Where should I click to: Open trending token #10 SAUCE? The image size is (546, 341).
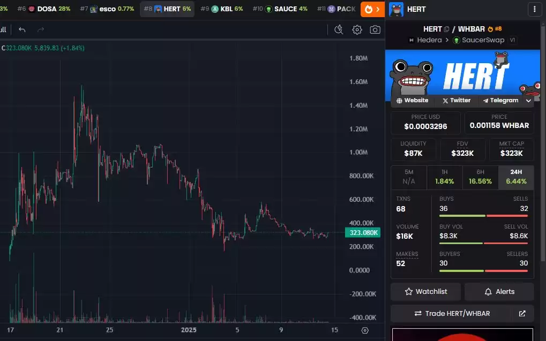pyautogui.click(x=280, y=9)
